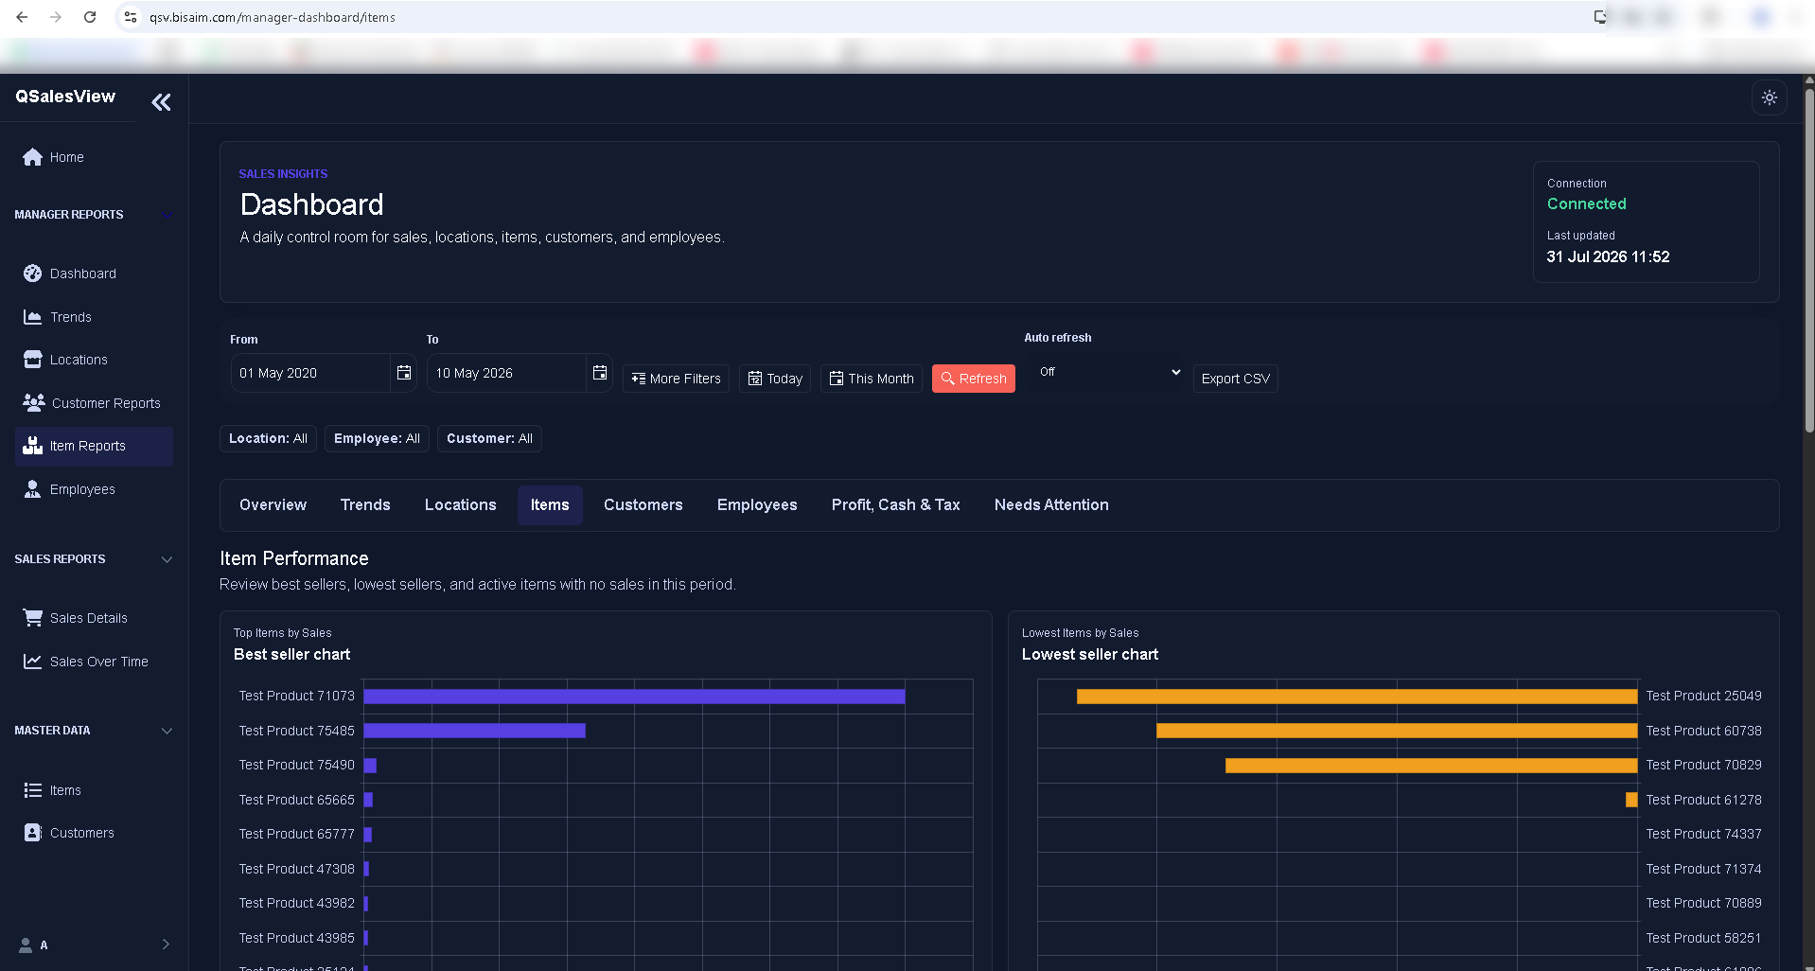Open the From date calendar picker icon

click(x=404, y=373)
